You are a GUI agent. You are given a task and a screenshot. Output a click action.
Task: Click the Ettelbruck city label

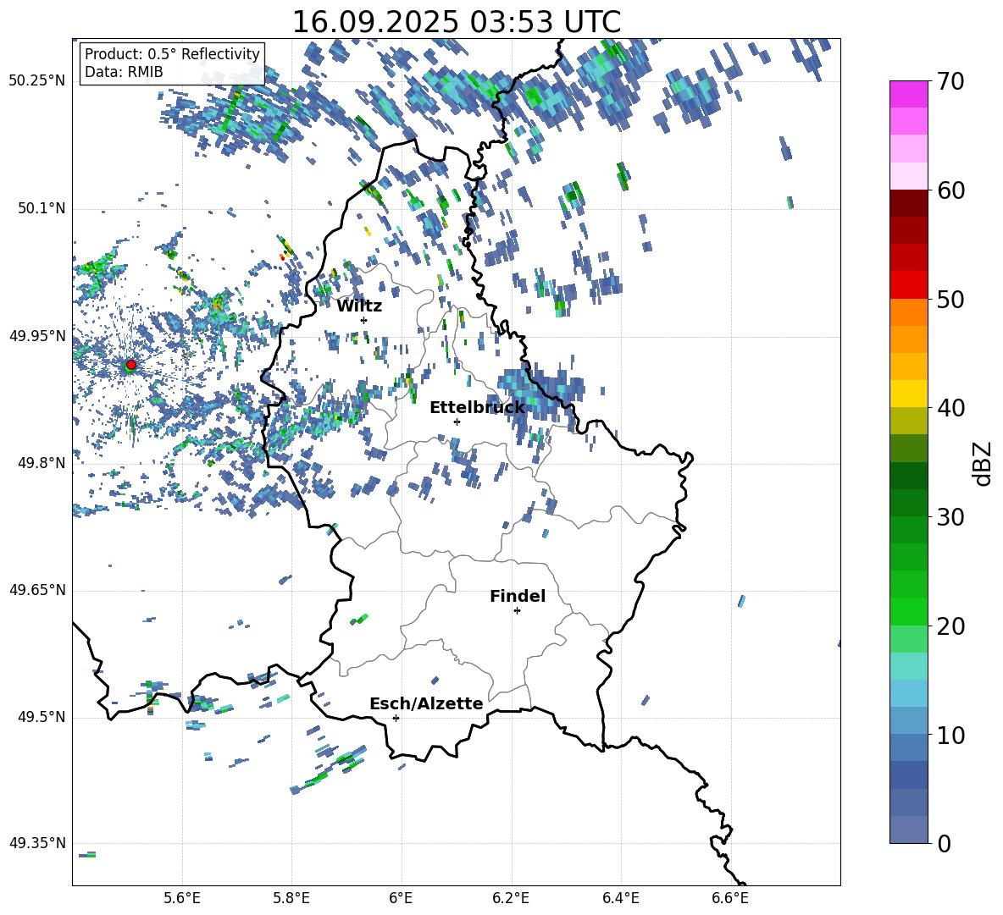pyautogui.click(x=477, y=408)
